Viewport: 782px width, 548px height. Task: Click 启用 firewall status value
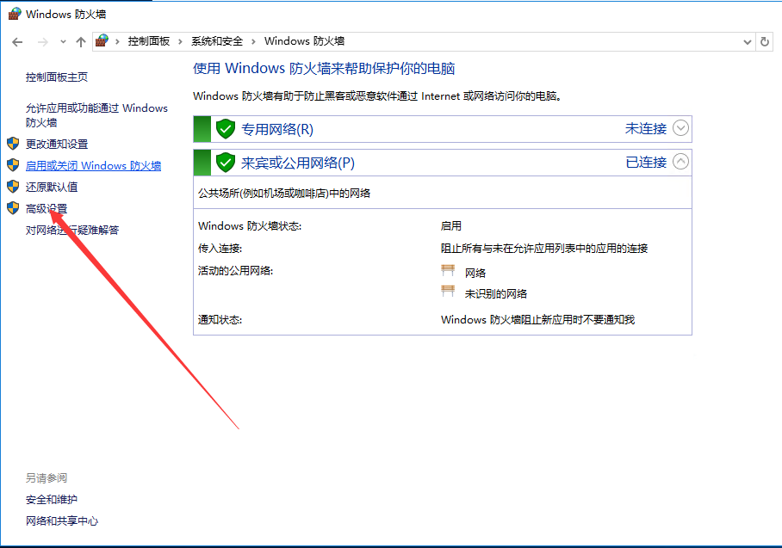click(450, 225)
